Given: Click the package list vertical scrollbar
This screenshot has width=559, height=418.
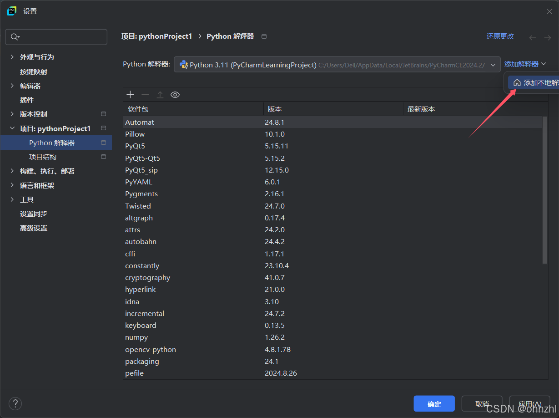Looking at the screenshot, I should point(545,190).
